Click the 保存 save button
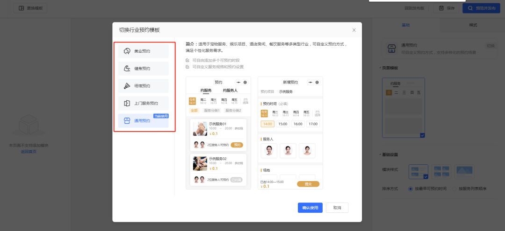This screenshot has height=231, width=505. click(x=447, y=8)
